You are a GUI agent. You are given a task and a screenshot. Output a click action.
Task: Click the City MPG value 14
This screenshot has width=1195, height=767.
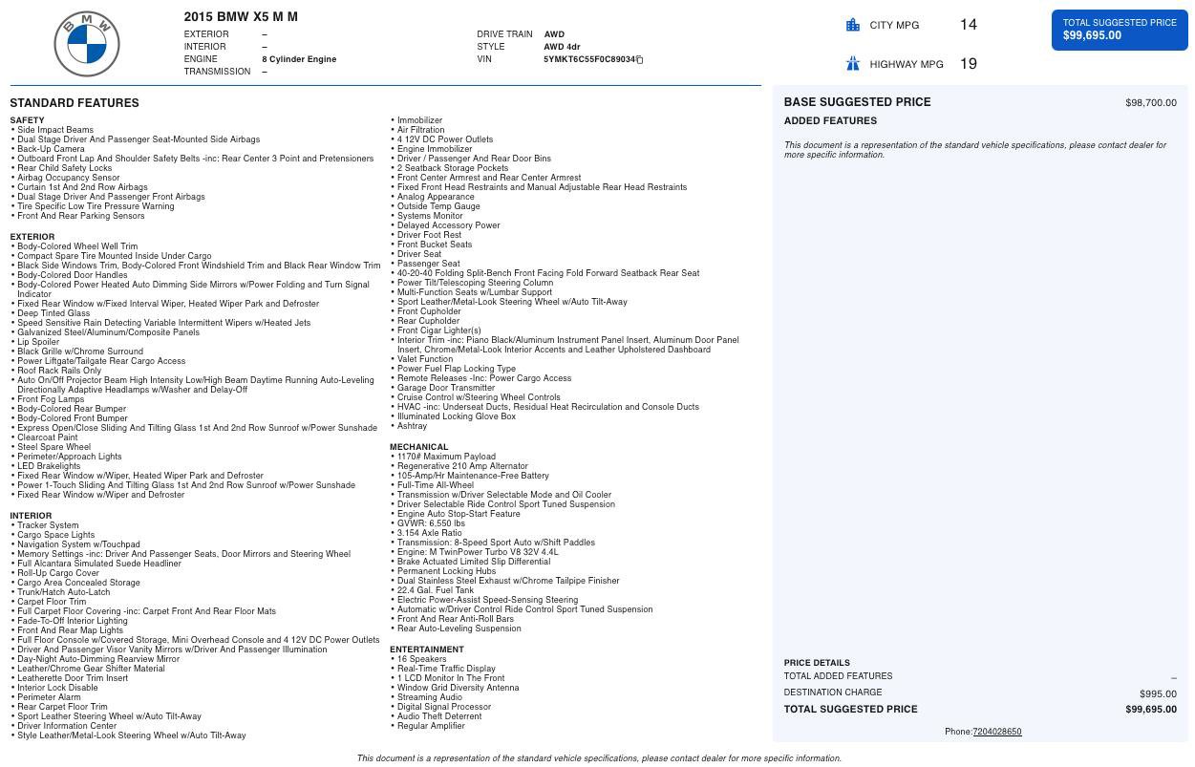[x=968, y=25]
